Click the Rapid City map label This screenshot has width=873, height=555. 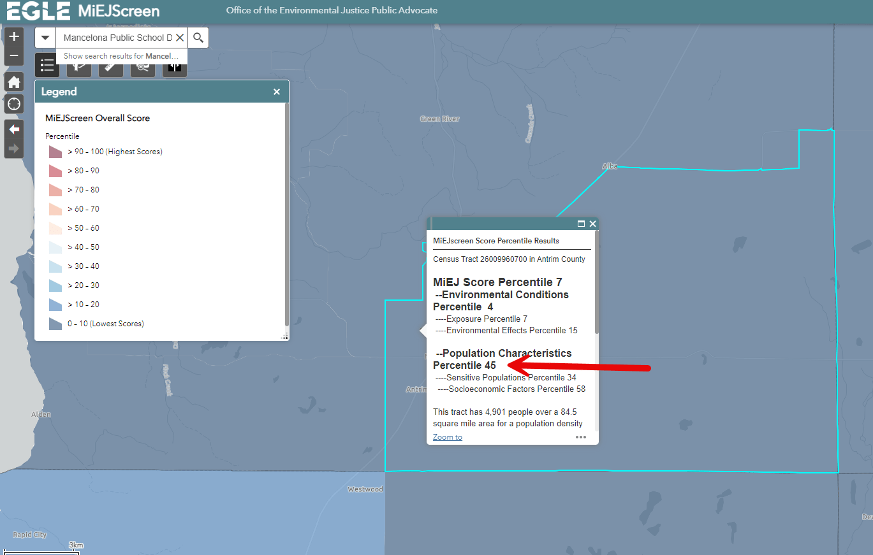tap(29, 535)
